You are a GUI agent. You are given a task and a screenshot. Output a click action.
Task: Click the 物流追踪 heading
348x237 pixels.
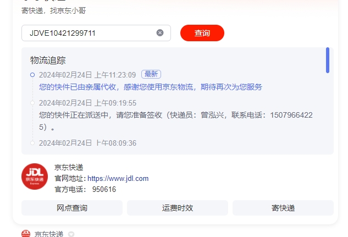[48, 60]
